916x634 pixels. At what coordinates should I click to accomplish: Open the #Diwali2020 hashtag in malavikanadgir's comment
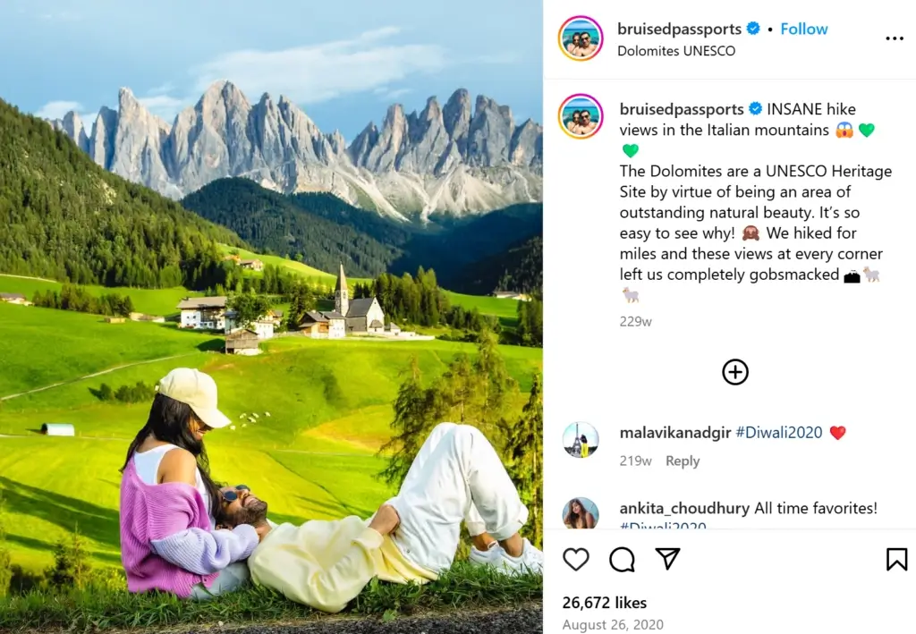[x=779, y=433]
